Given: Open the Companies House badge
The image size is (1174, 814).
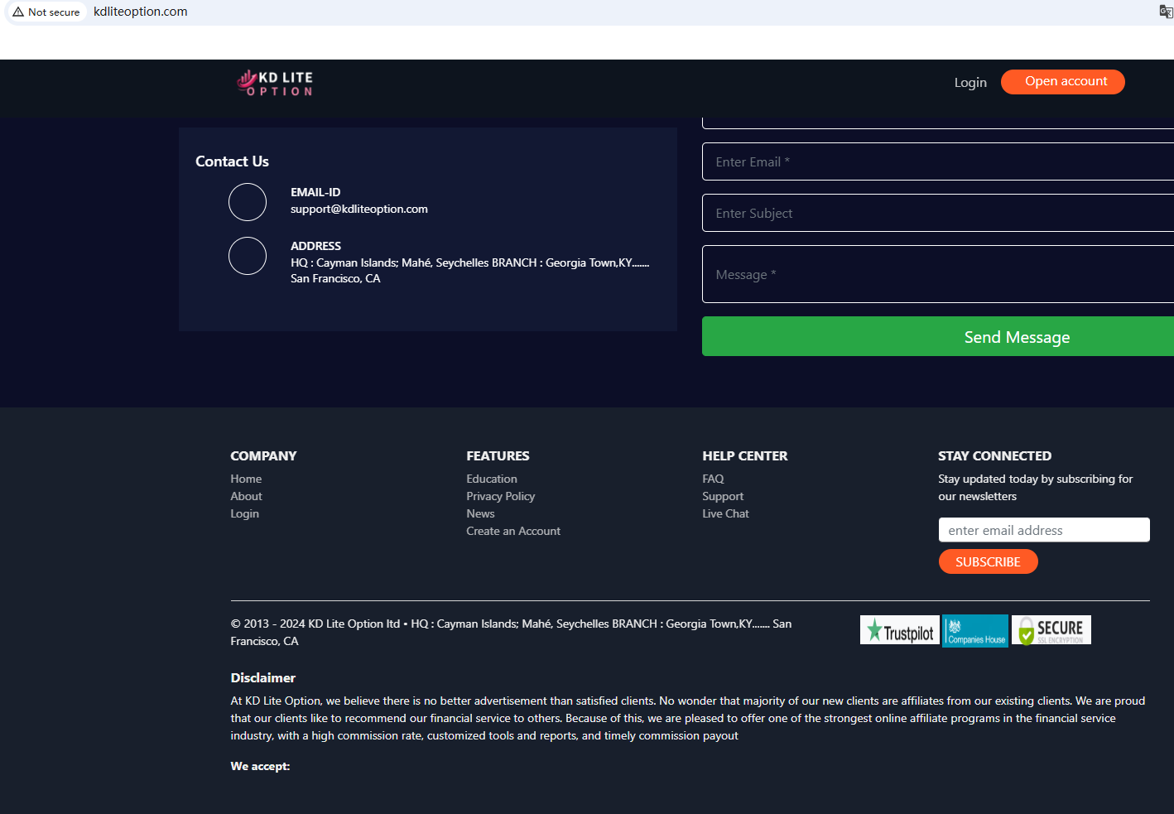Looking at the screenshot, I should click(975, 631).
